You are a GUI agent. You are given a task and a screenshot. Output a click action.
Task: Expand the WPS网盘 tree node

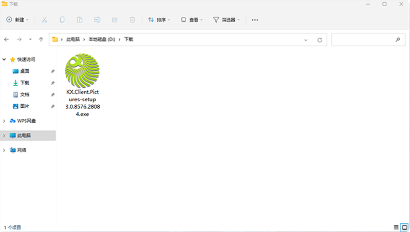click(4, 121)
